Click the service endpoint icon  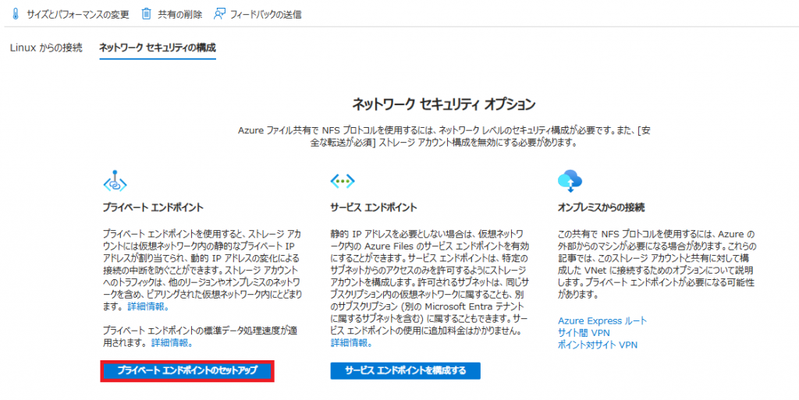[343, 181]
